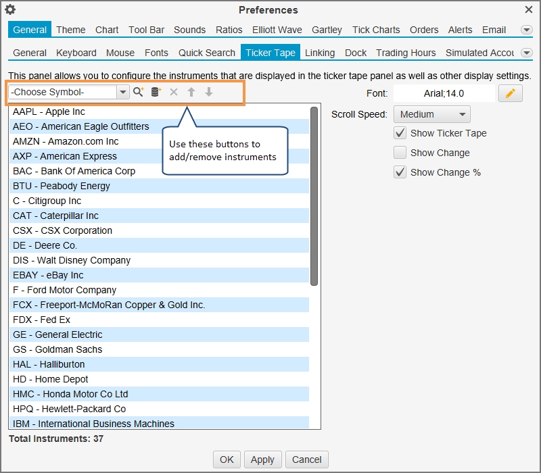Close the Preferences dialog
The width and height of the screenshot is (541, 473).
tap(529, 9)
